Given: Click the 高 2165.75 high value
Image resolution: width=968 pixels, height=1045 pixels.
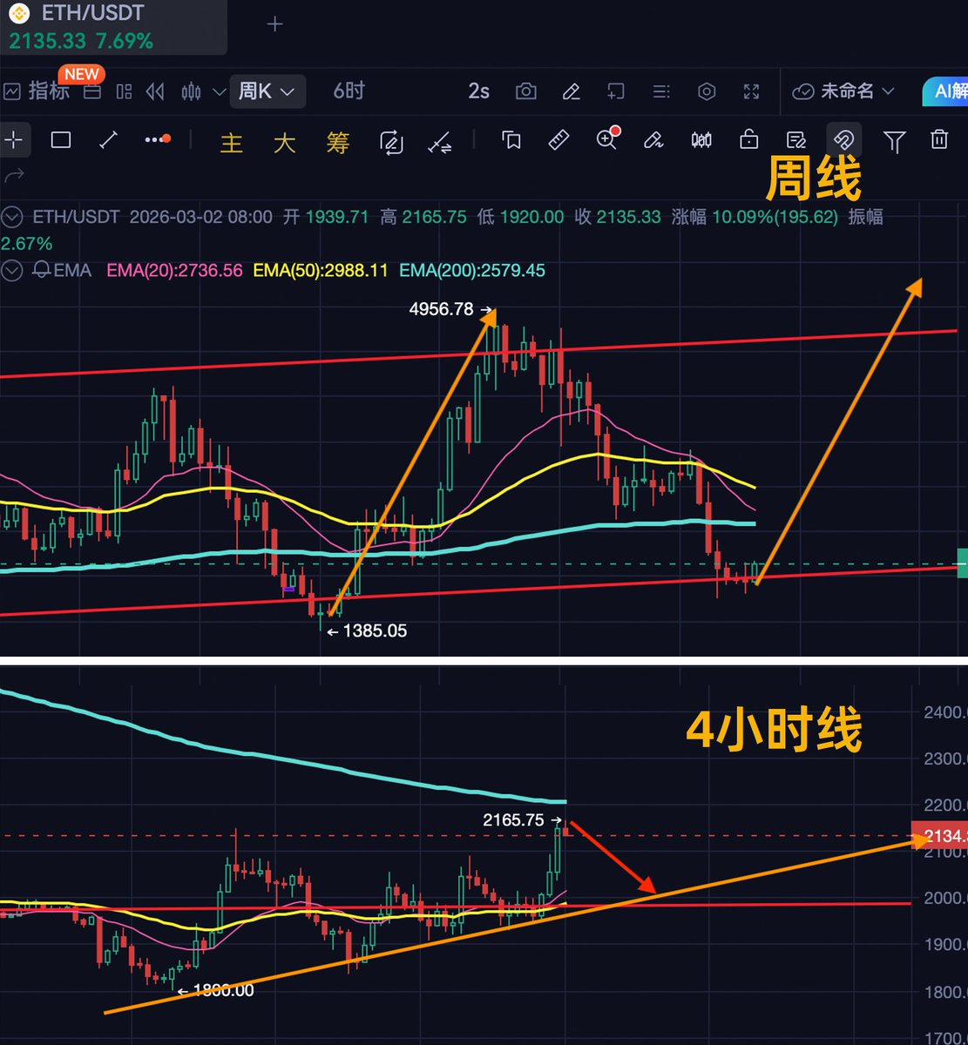Looking at the screenshot, I should click(x=423, y=216).
